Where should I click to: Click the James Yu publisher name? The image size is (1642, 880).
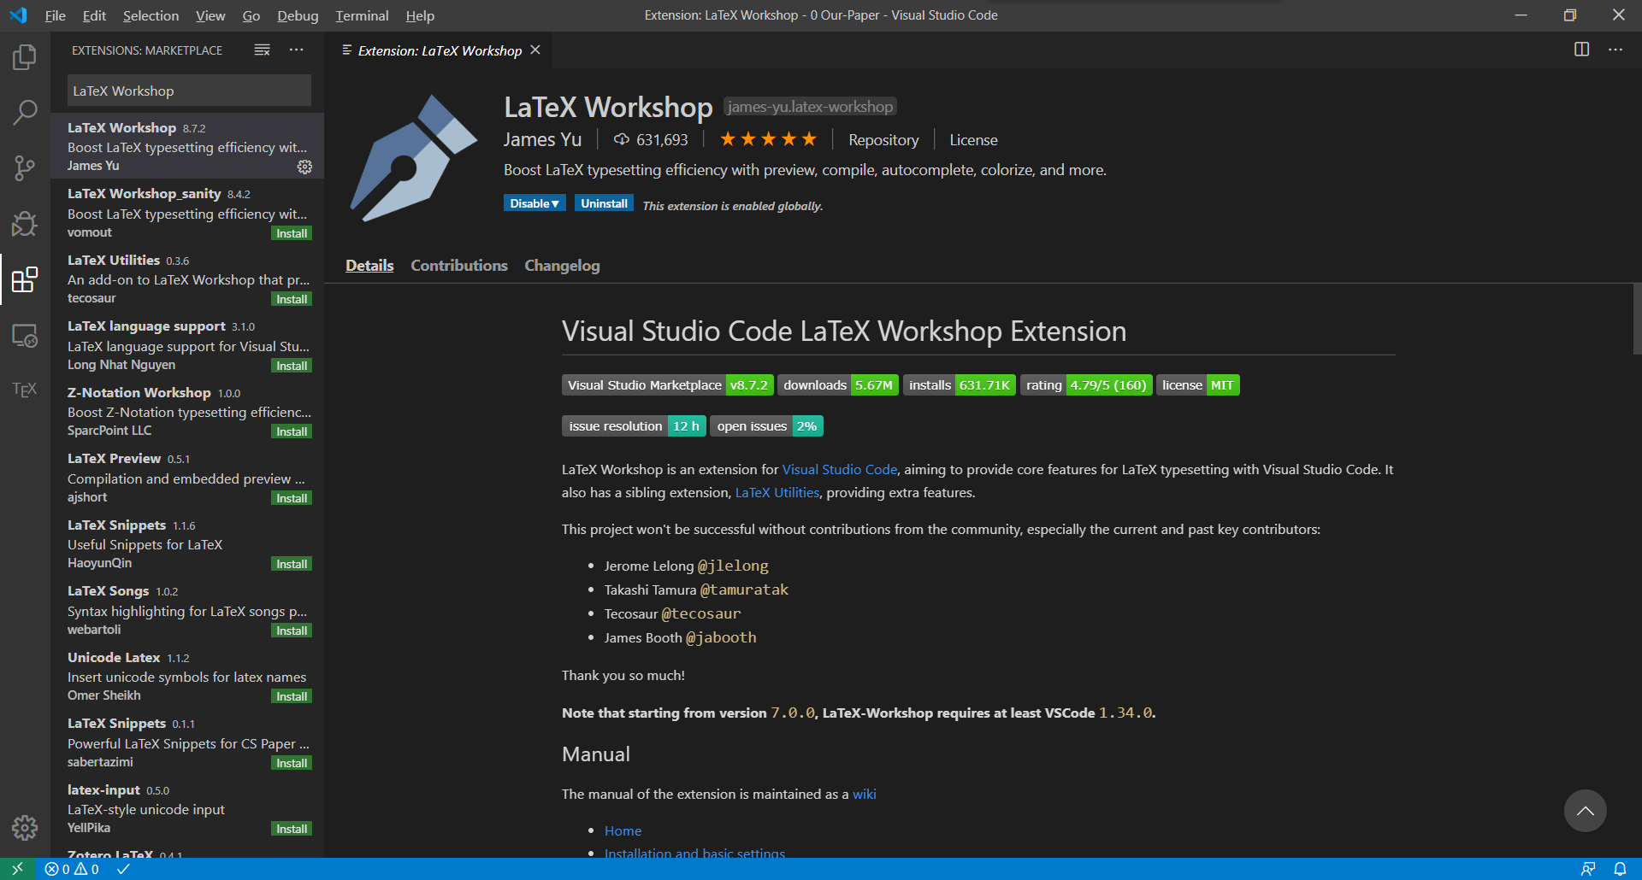tap(542, 139)
